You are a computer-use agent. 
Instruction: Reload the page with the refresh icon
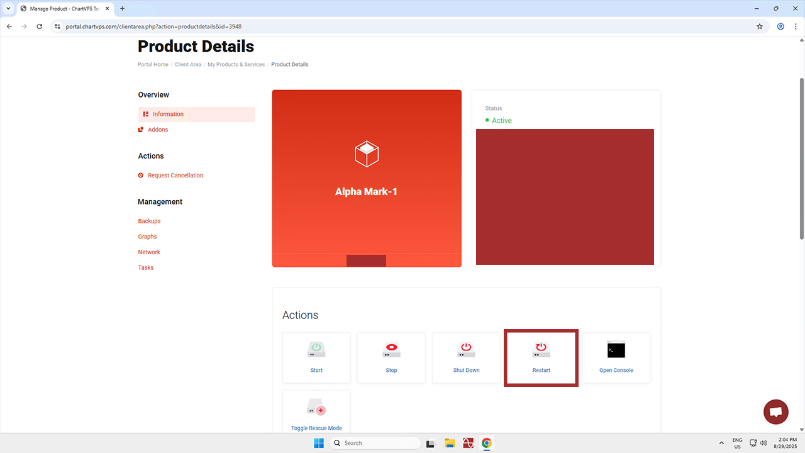tap(40, 26)
